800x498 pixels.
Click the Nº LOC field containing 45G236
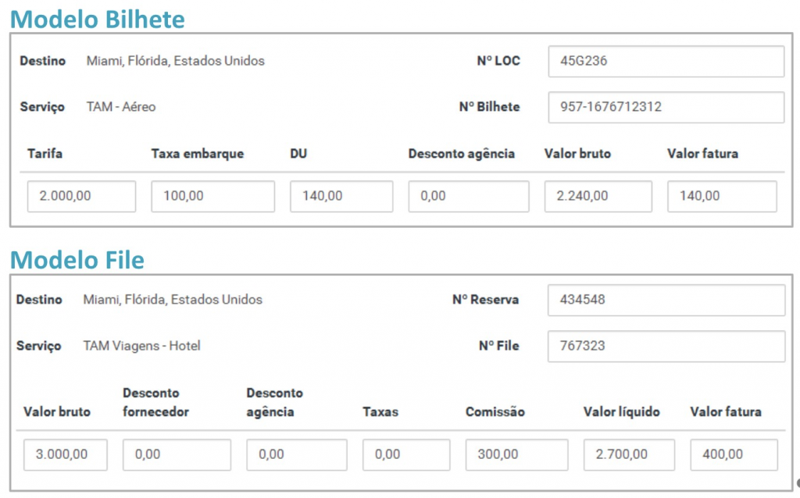coord(666,62)
